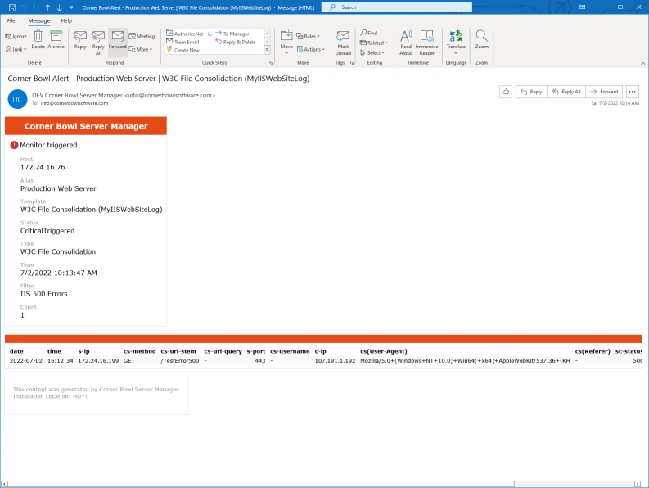Open the File tab
649x488 pixels.
[x=11, y=20]
